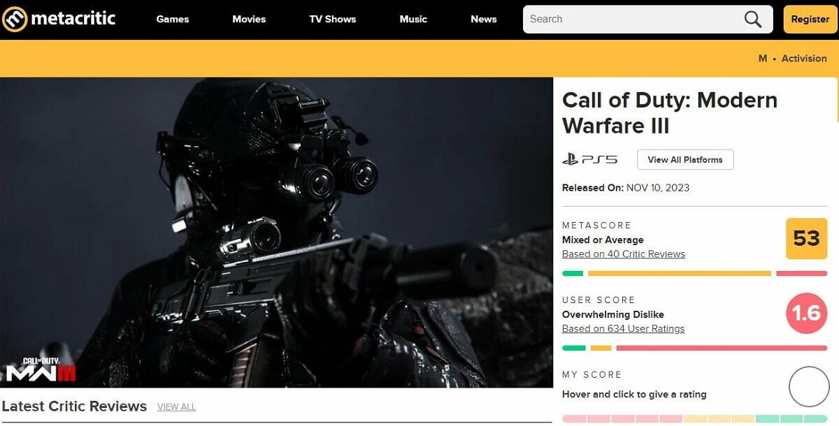Click the empty My Score circle

[809, 387]
